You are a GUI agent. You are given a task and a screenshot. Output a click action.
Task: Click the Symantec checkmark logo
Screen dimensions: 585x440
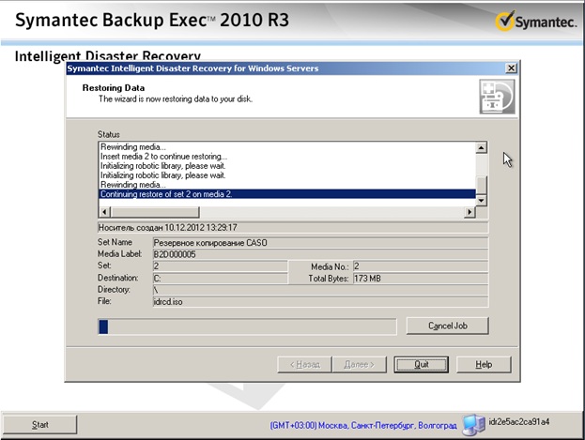(505, 21)
